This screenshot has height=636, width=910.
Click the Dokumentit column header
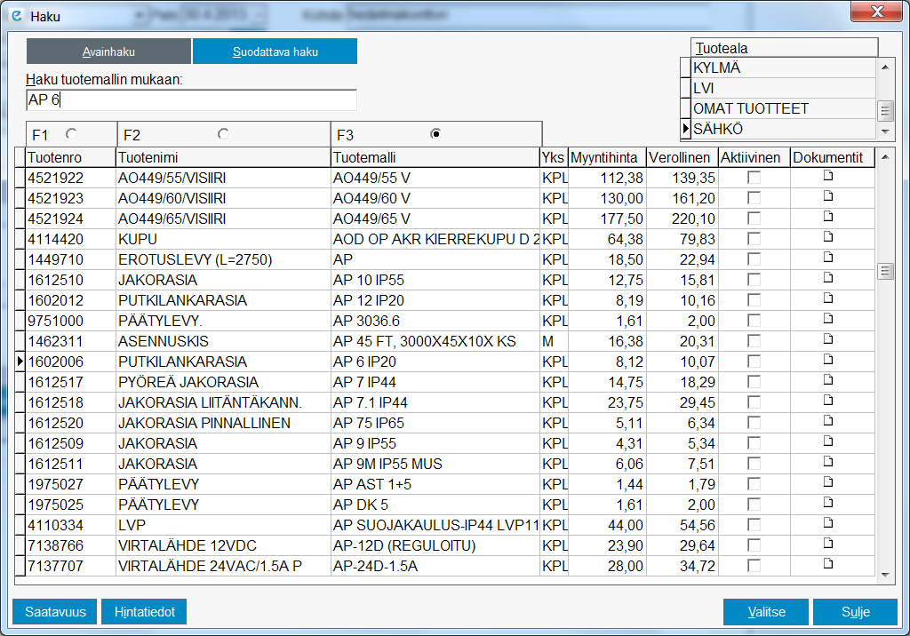[x=832, y=157]
